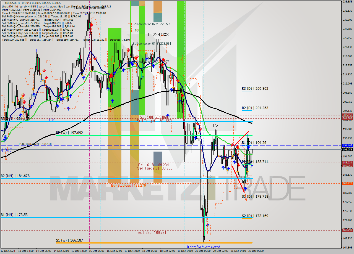Click the '19 Dec 14:00' time axis label

[x=185, y=251]
